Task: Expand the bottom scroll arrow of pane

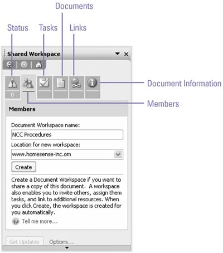Action: (x=67, y=248)
